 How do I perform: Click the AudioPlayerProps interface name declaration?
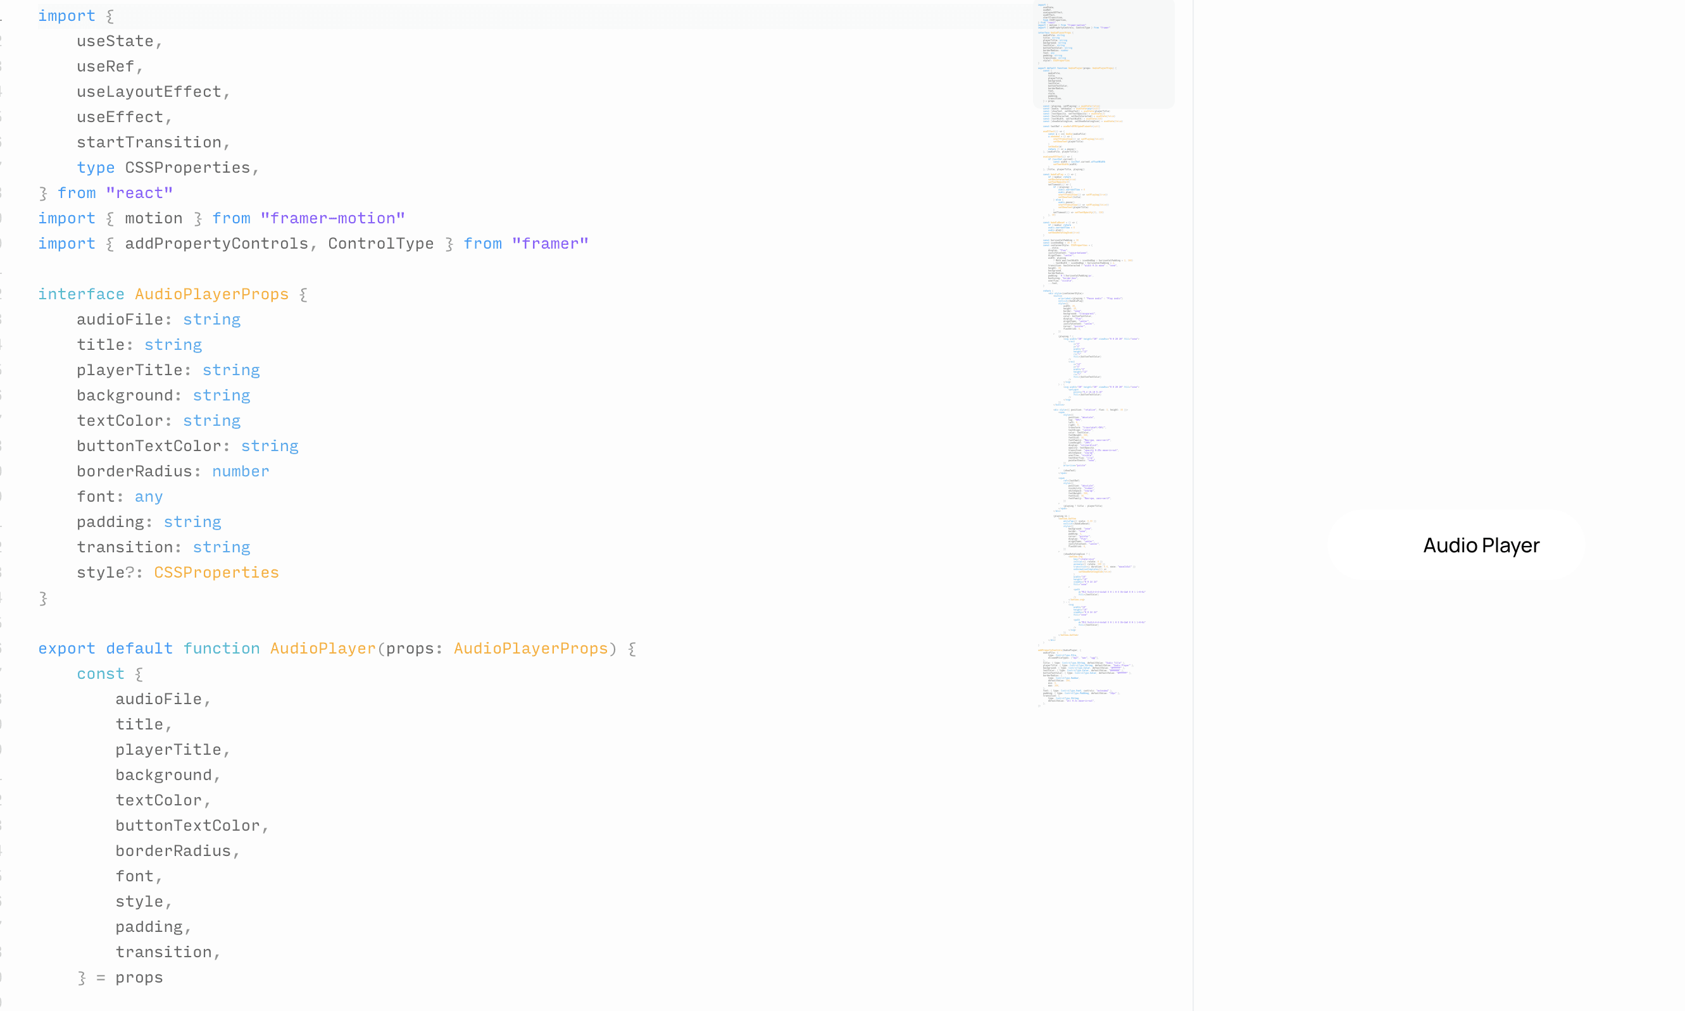211,294
